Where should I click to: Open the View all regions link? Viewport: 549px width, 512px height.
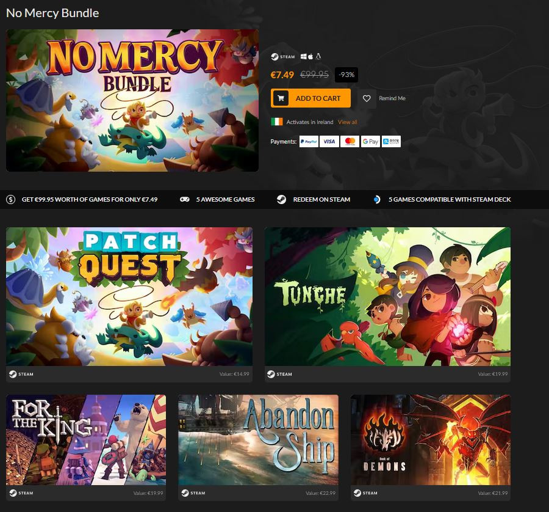tap(347, 122)
